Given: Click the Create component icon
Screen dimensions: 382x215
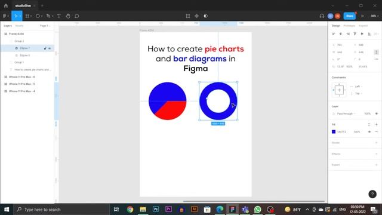Looking at the screenshot, I should [196, 16].
